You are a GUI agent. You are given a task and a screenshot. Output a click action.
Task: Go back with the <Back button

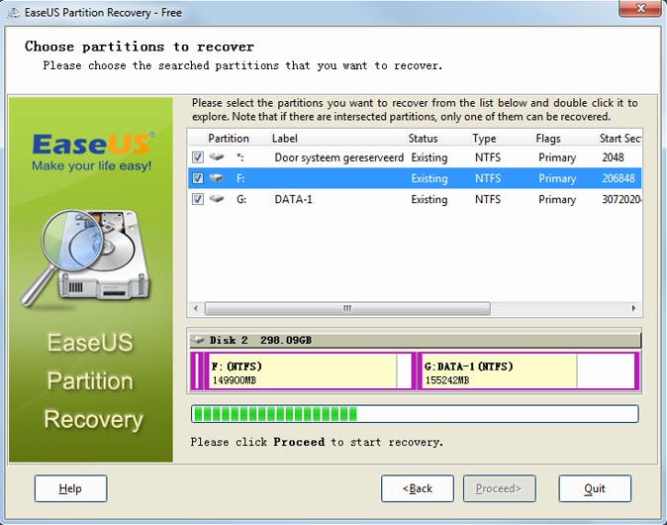tap(418, 488)
